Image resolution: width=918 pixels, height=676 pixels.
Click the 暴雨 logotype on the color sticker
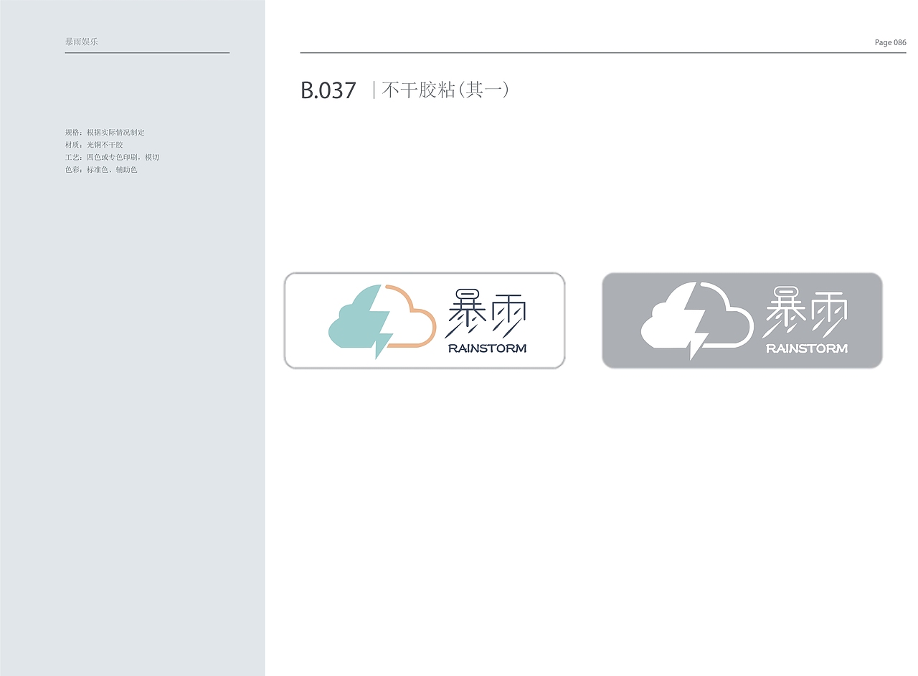[x=488, y=312]
